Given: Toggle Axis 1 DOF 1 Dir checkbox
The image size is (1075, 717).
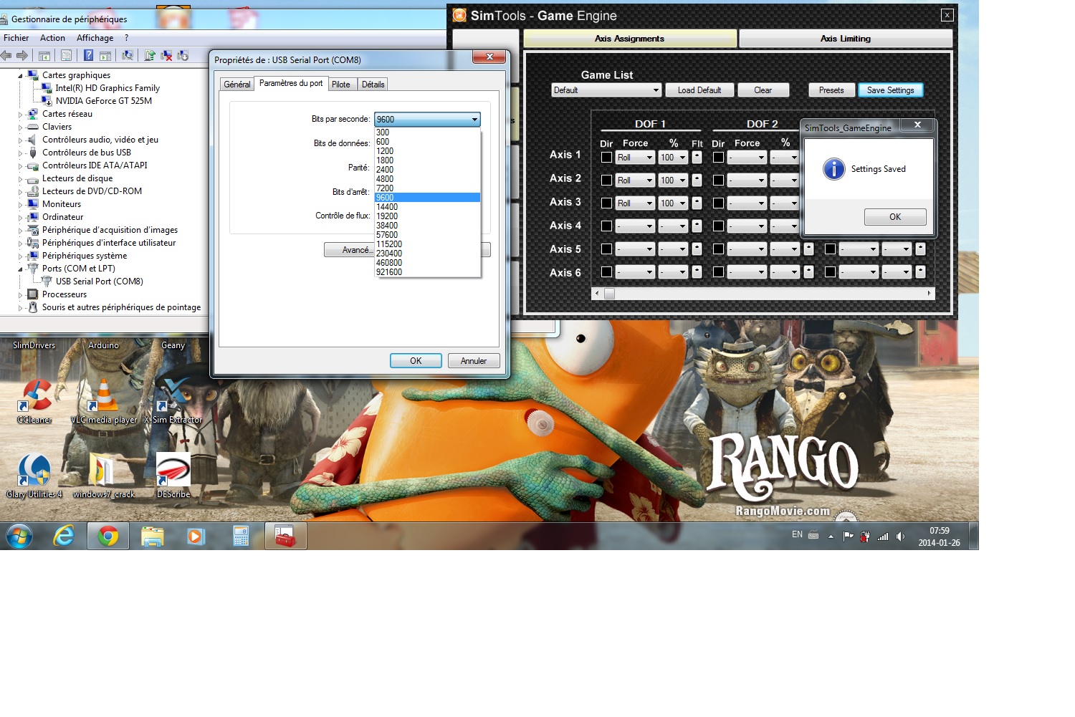Looking at the screenshot, I should coord(606,157).
